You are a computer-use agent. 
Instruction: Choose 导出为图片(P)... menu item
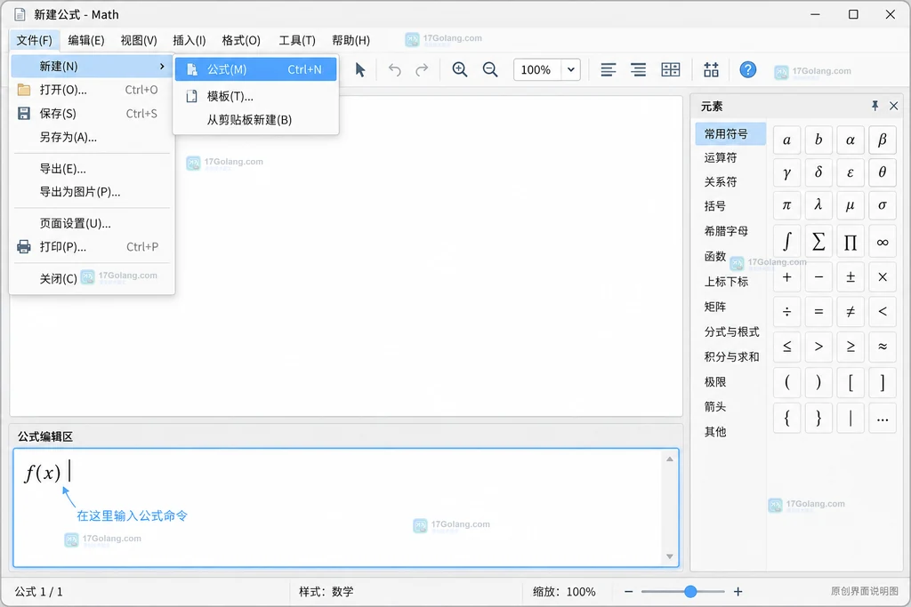pos(92,192)
